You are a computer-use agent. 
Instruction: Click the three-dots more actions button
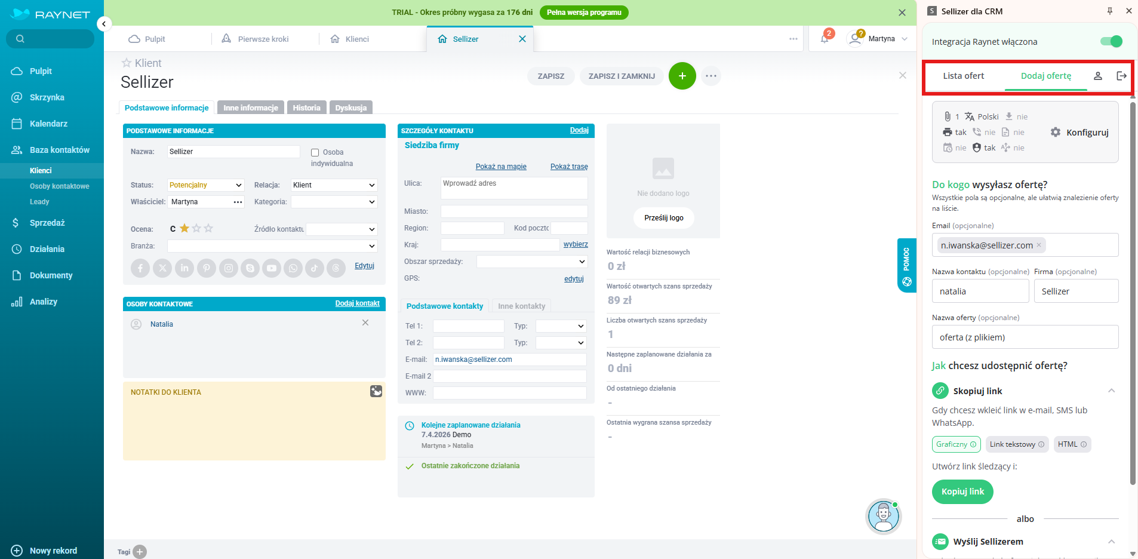pos(711,76)
